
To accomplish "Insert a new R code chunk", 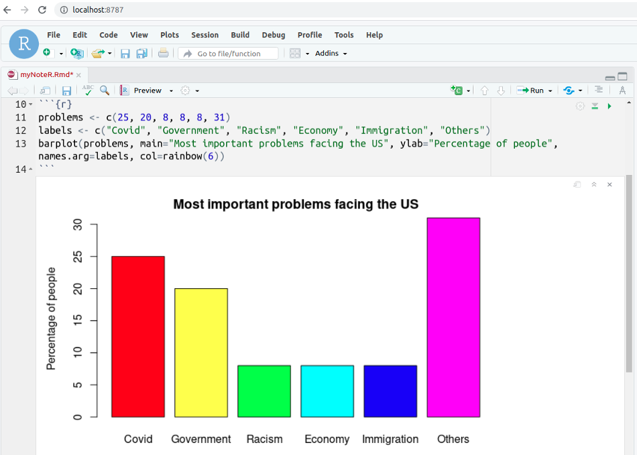I will pos(457,90).
